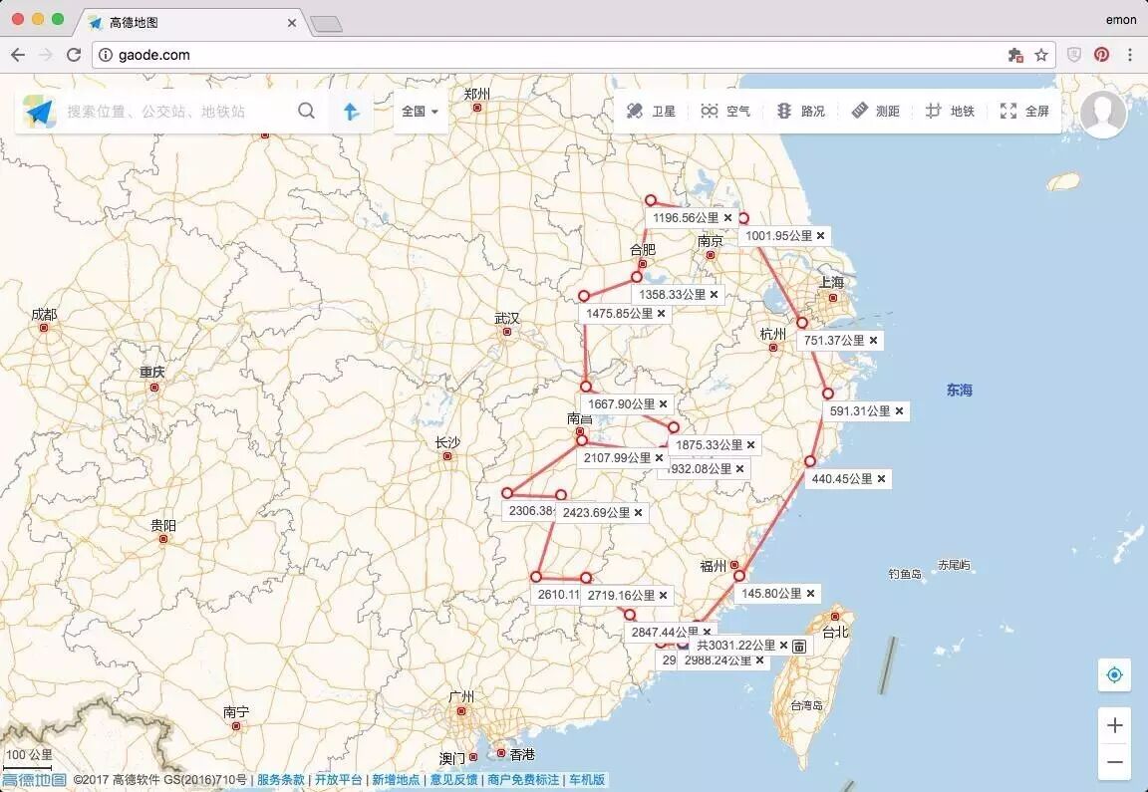Click the extension puzzle icon in address bar
The width and height of the screenshot is (1148, 792).
click(1015, 55)
